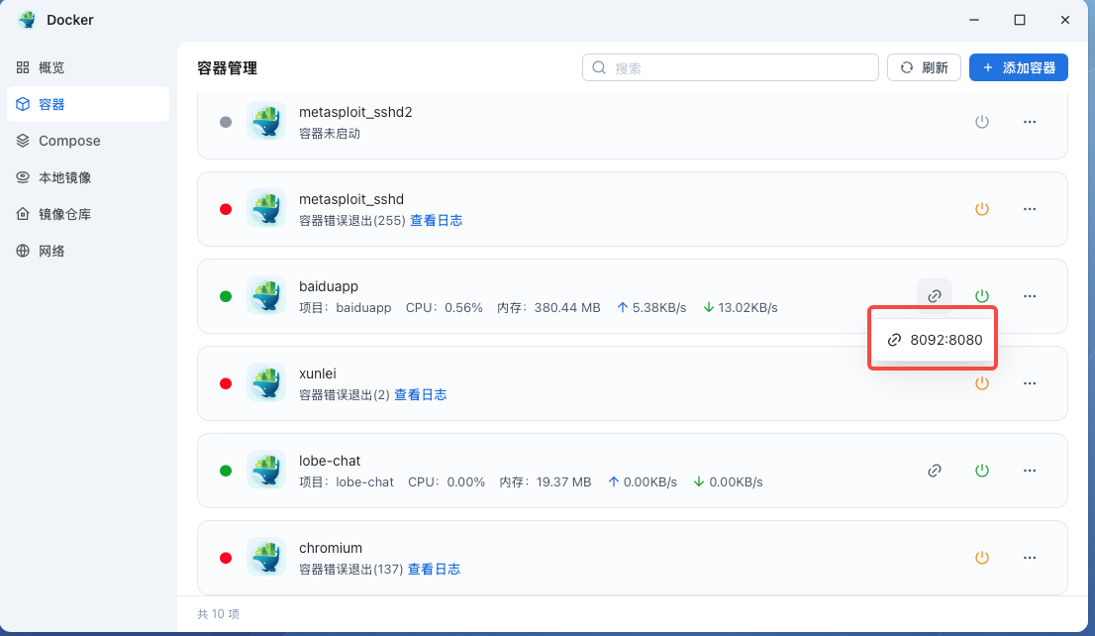
Task: Select 容器 in the sidebar
Action: 88,104
